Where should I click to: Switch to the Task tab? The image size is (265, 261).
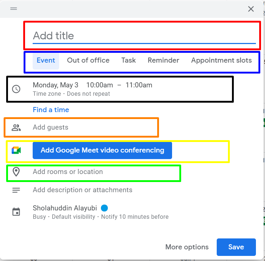[x=129, y=60]
